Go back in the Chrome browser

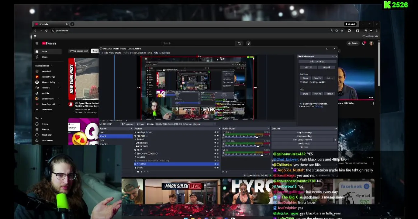pos(35,30)
